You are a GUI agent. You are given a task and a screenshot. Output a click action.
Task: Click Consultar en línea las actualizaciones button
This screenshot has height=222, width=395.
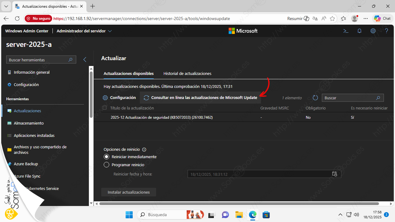(201, 98)
